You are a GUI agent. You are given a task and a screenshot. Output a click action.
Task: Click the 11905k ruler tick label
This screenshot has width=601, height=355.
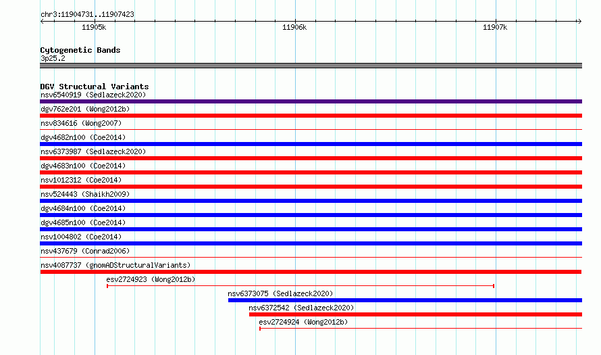click(x=94, y=27)
